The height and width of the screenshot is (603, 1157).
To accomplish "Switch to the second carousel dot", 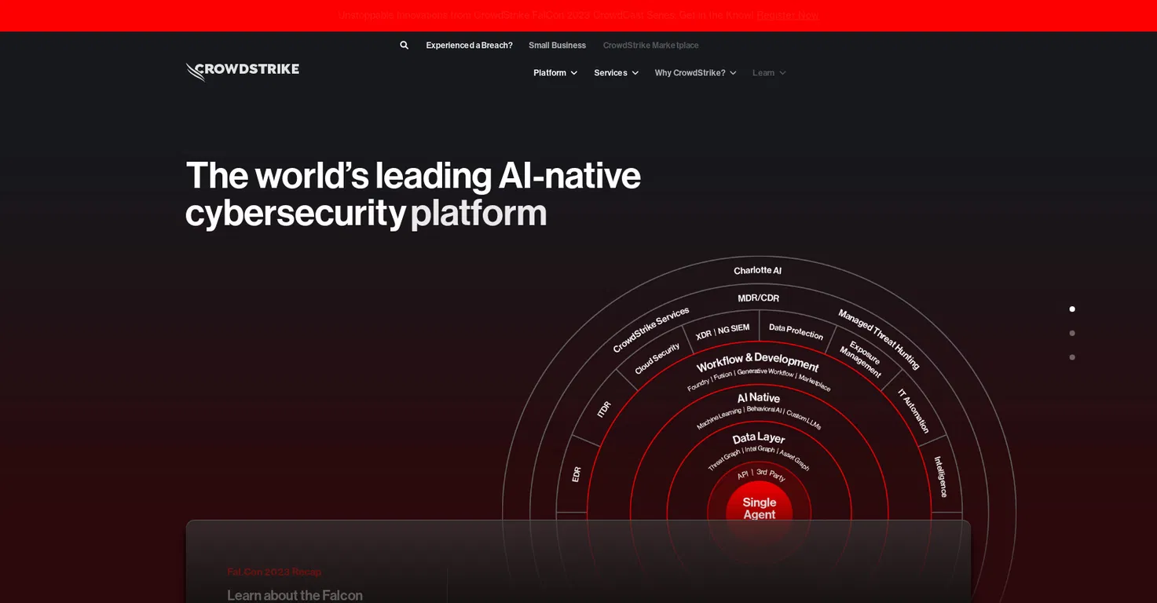I will pos(1072,333).
